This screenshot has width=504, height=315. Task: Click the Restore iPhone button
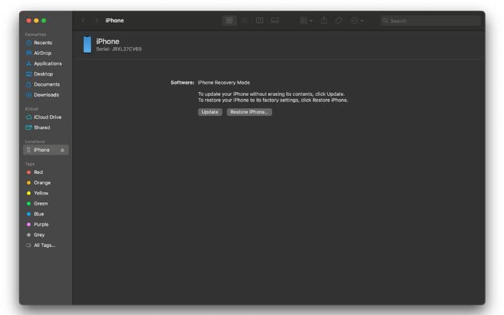pyautogui.click(x=249, y=112)
